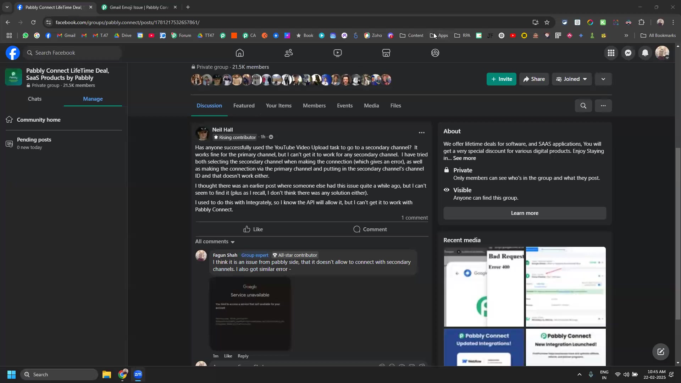The image size is (681, 383).
Task: Open Pabbly Connect Updated Integrations thumbnail
Action: (484, 347)
